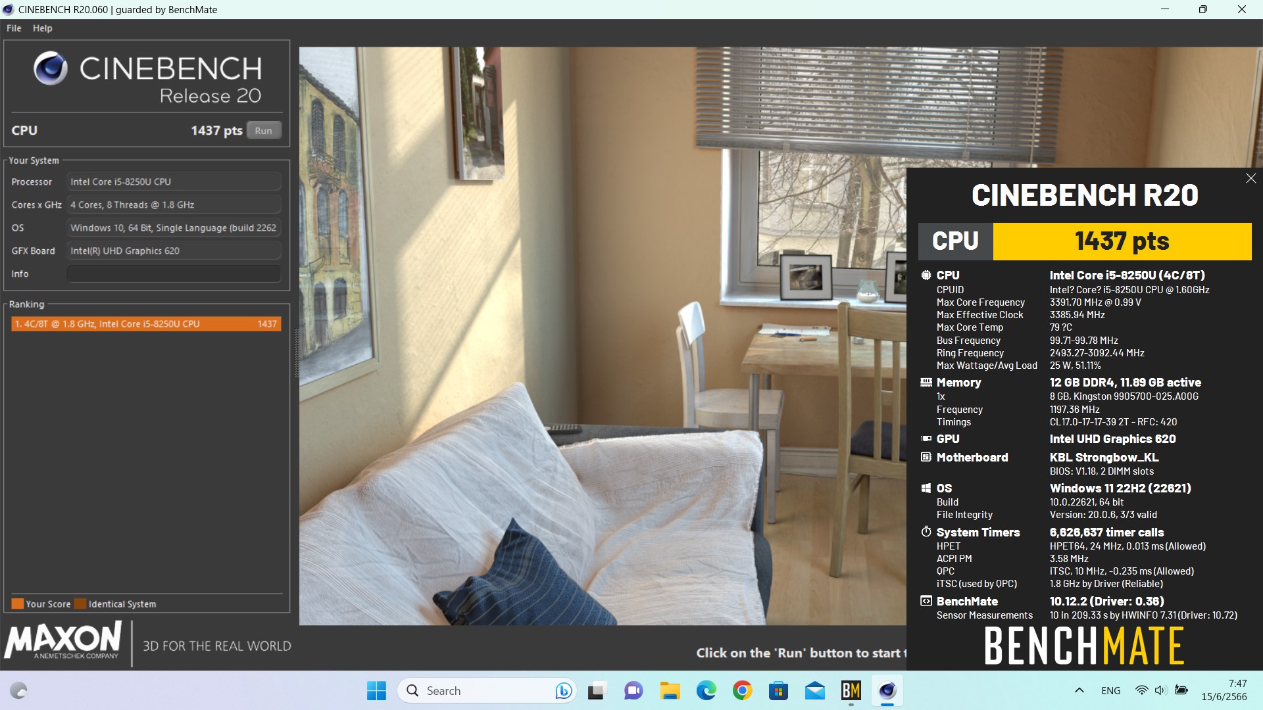Click the 6,626,637 timer calls text
The width and height of the screenshot is (1263, 710).
tap(1106, 532)
